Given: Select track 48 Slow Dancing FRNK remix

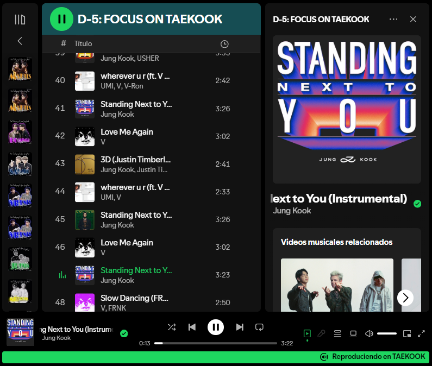Looking at the screenshot, I should click(x=151, y=301).
